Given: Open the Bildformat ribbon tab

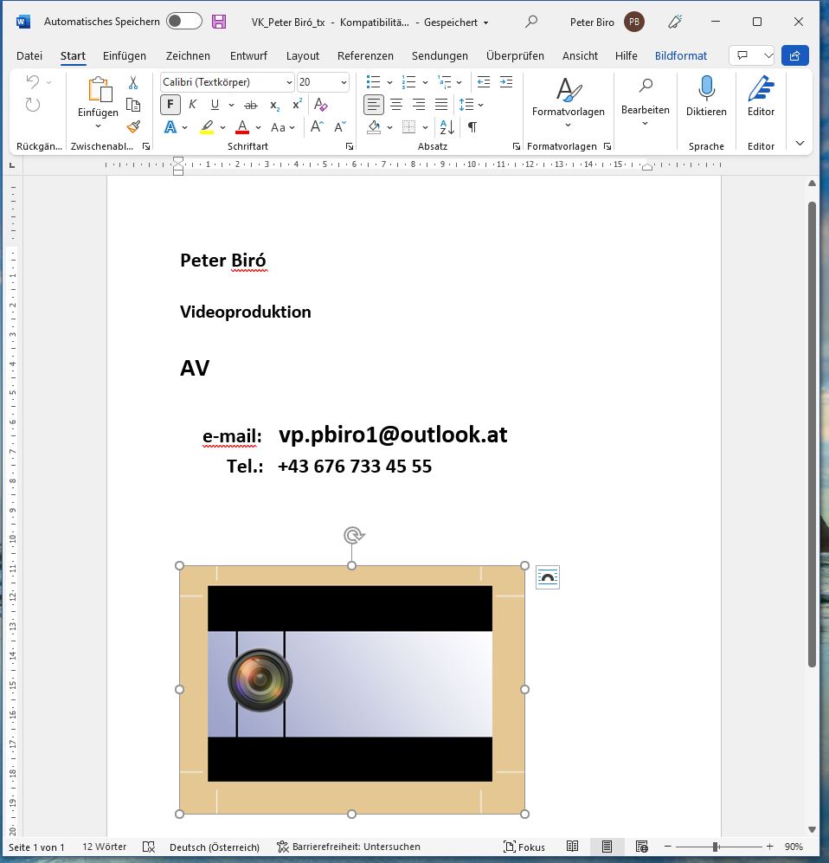Looking at the screenshot, I should [681, 55].
